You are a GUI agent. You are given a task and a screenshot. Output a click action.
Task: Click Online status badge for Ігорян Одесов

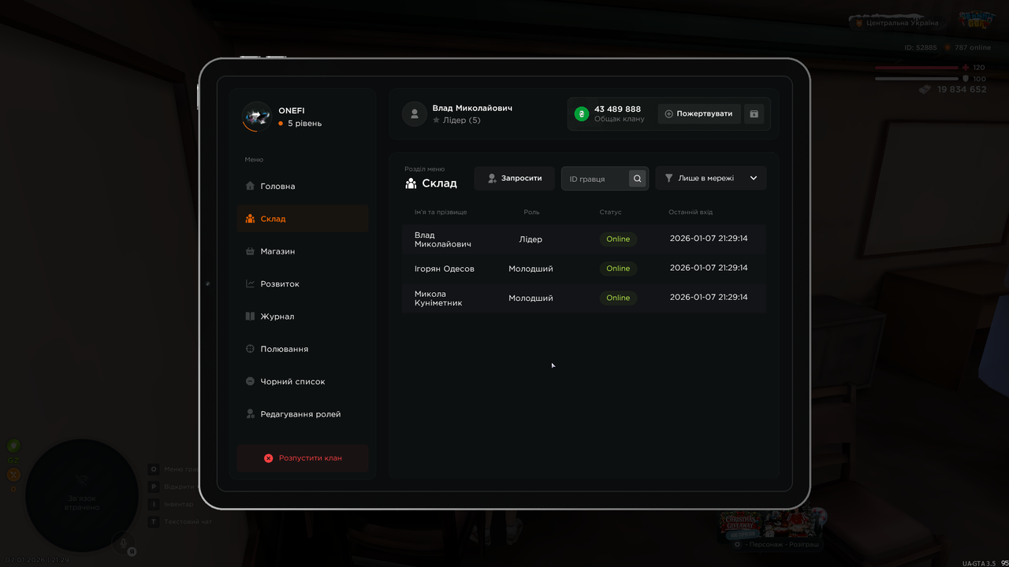(618, 269)
